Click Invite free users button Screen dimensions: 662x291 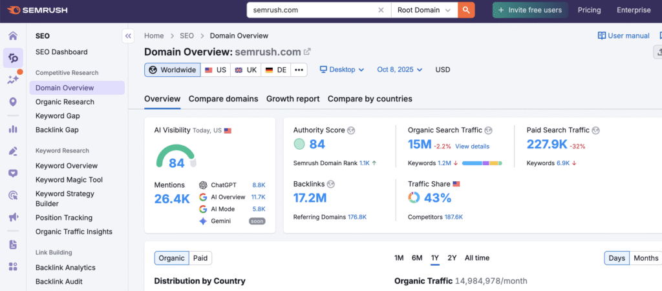click(x=529, y=10)
